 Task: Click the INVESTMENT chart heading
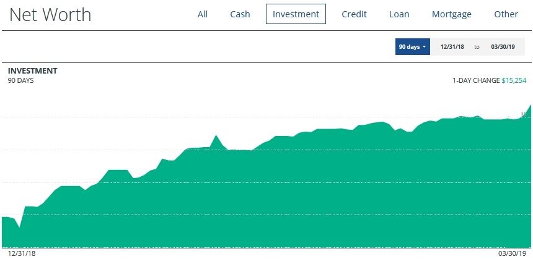[32, 71]
